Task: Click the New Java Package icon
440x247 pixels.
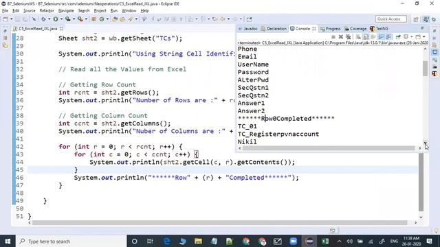Action: pos(93,19)
